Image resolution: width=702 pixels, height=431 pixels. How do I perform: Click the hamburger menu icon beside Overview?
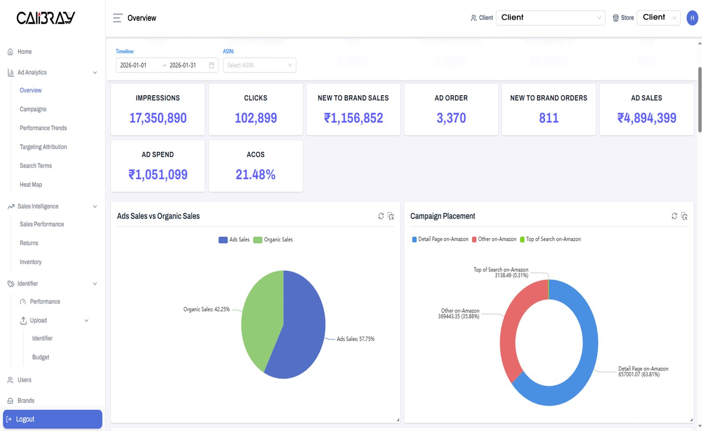click(x=117, y=18)
